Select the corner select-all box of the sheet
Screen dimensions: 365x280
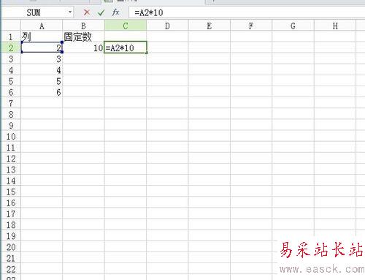12,26
